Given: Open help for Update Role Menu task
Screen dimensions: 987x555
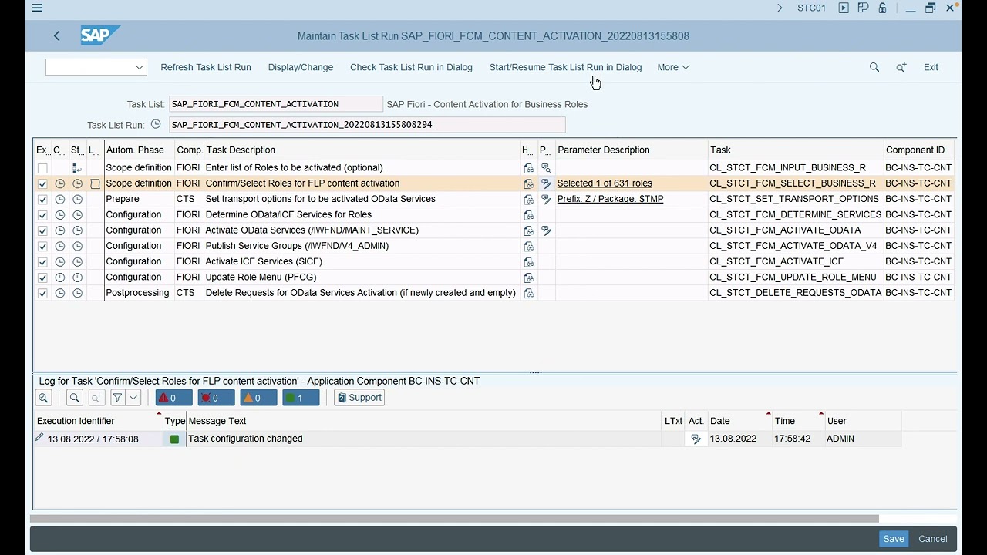Looking at the screenshot, I should tap(528, 277).
